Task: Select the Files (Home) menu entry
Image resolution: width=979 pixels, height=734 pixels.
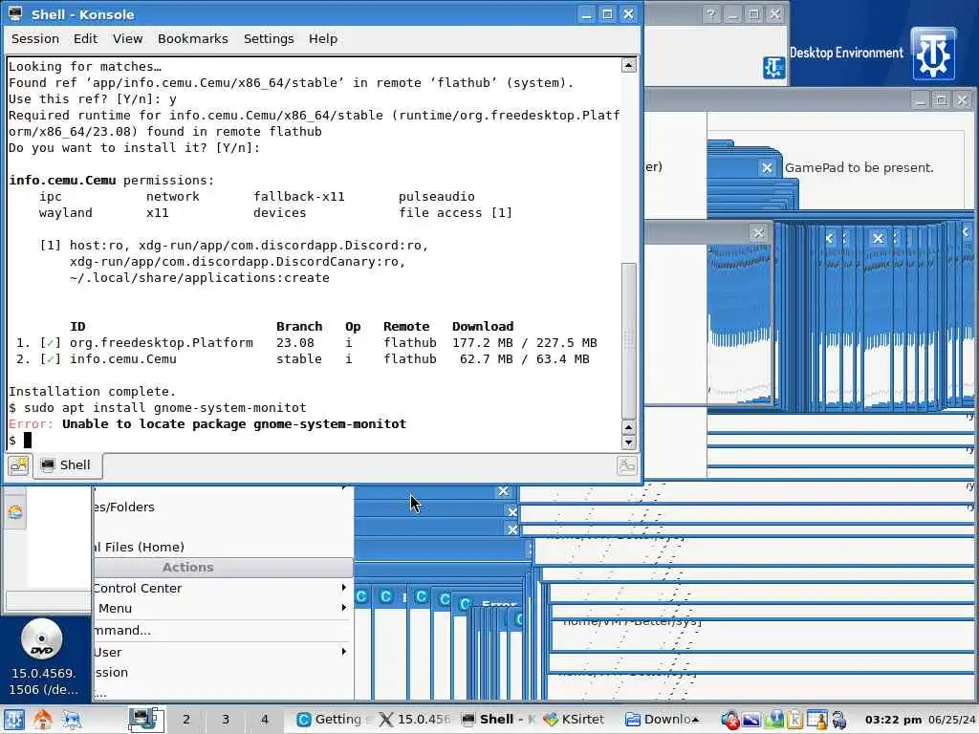Action: click(x=222, y=547)
